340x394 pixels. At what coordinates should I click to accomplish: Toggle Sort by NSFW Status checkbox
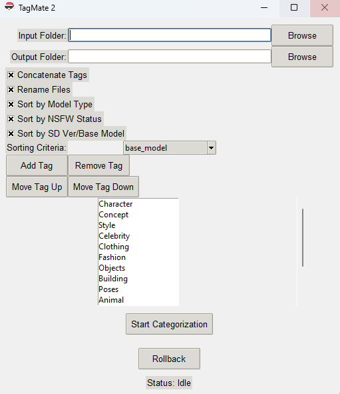pos(11,119)
